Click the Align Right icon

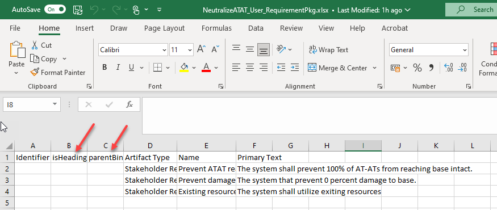[x=264, y=67]
